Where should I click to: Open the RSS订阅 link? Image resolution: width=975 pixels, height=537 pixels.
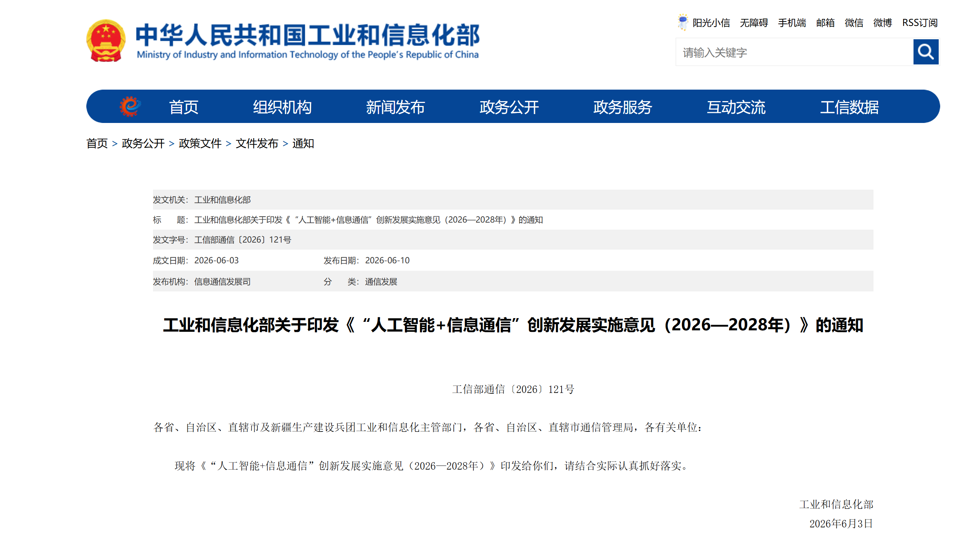pos(920,23)
